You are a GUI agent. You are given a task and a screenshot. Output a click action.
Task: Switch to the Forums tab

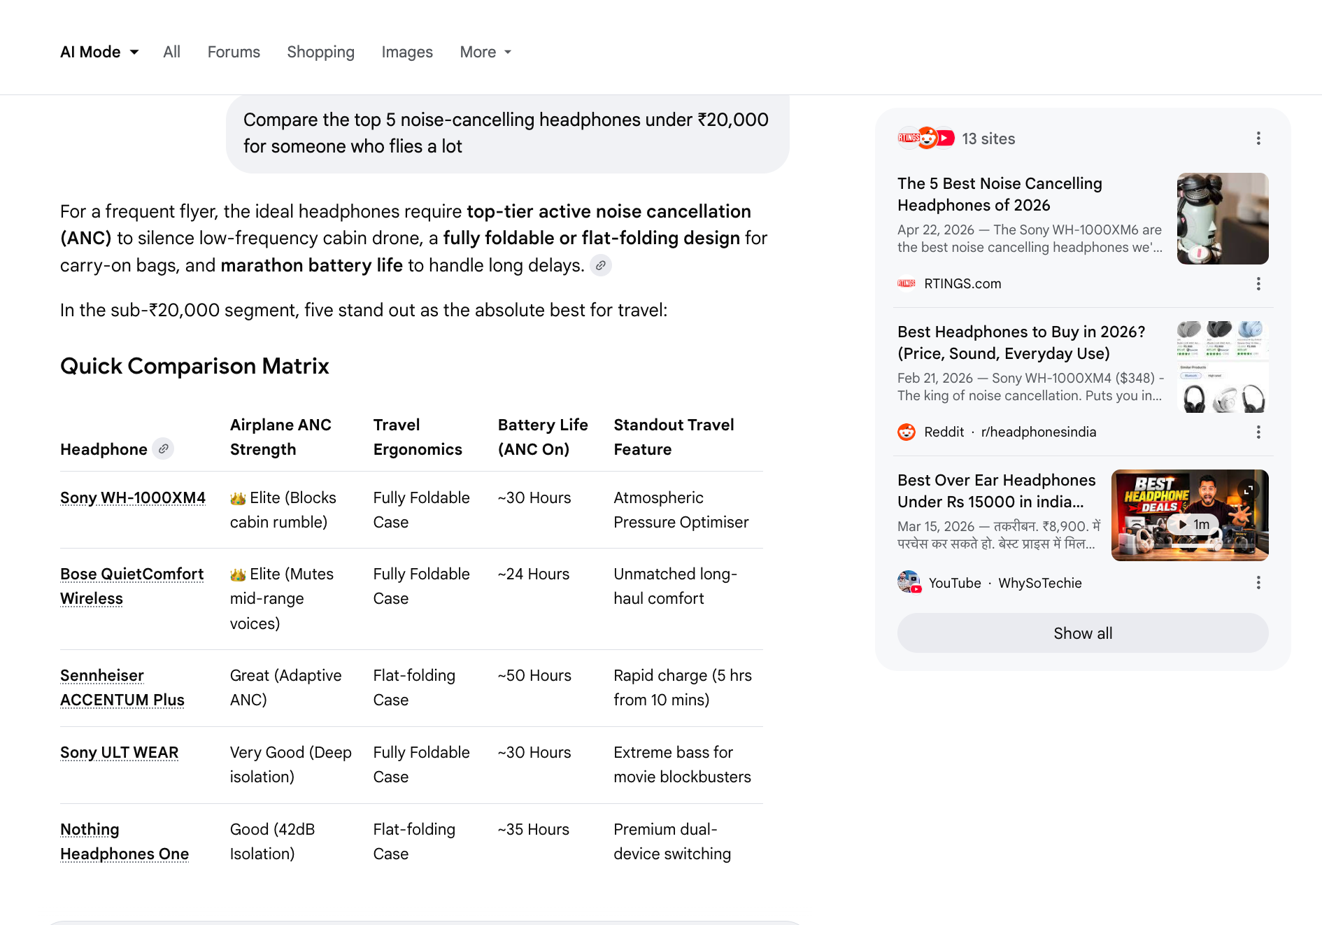[234, 52]
